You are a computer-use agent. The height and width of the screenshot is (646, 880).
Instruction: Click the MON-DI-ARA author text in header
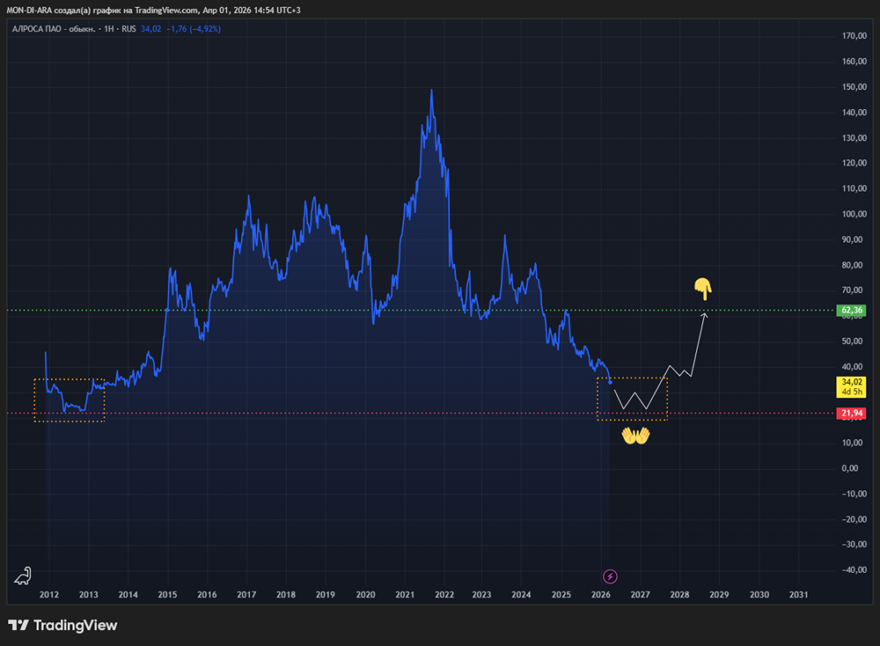point(29,10)
